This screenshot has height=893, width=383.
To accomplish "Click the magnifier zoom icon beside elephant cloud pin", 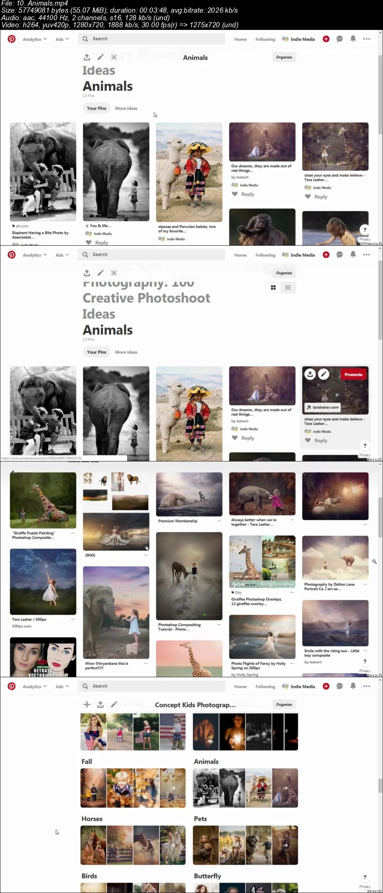I will [x=374, y=562].
